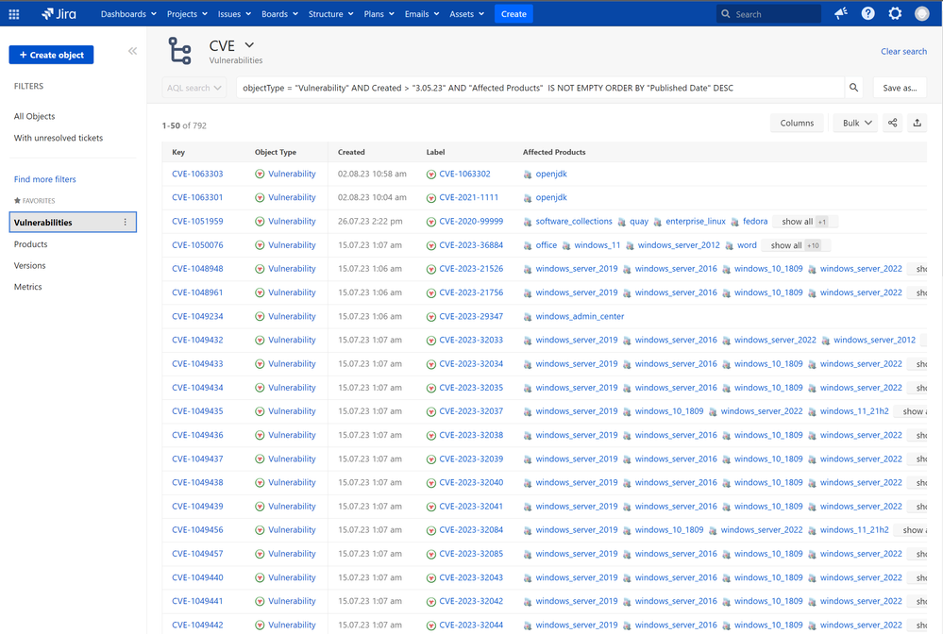Open the enterprise_linux product link
Image resolution: width=943 pixels, height=634 pixels.
coord(696,222)
